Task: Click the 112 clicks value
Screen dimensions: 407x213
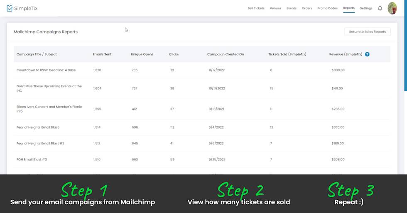Action: coord(172,127)
